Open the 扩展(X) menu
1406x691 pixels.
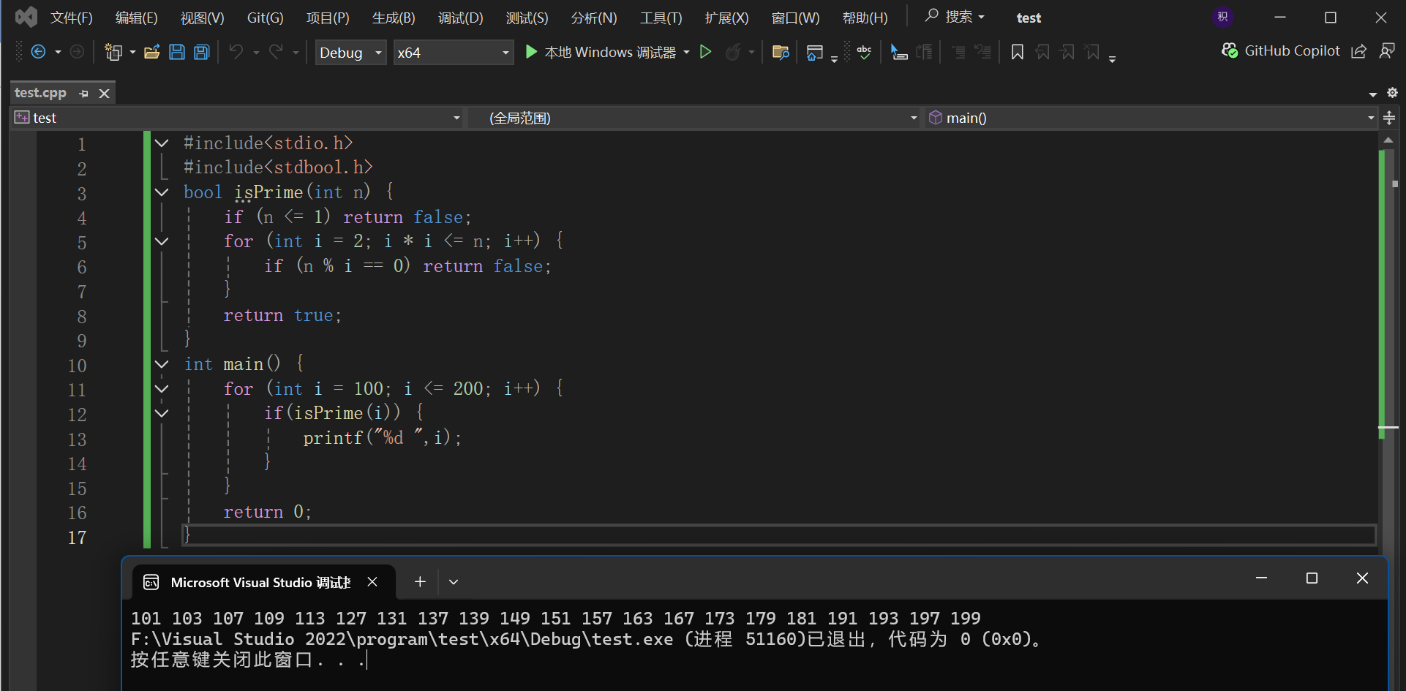[x=727, y=18]
